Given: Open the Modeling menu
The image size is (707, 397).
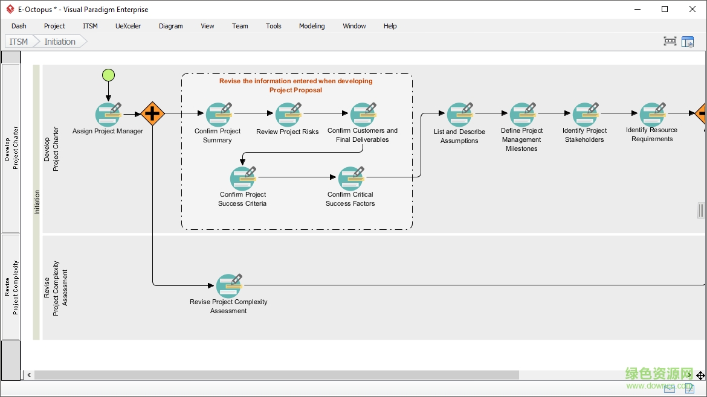Looking at the screenshot, I should [x=312, y=26].
